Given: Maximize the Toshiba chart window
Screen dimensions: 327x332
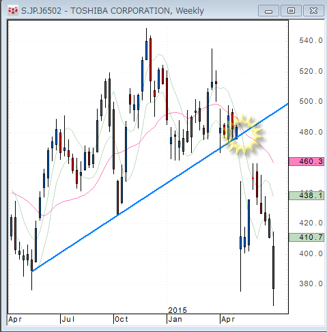Looking at the screenshot, I should [291, 11].
